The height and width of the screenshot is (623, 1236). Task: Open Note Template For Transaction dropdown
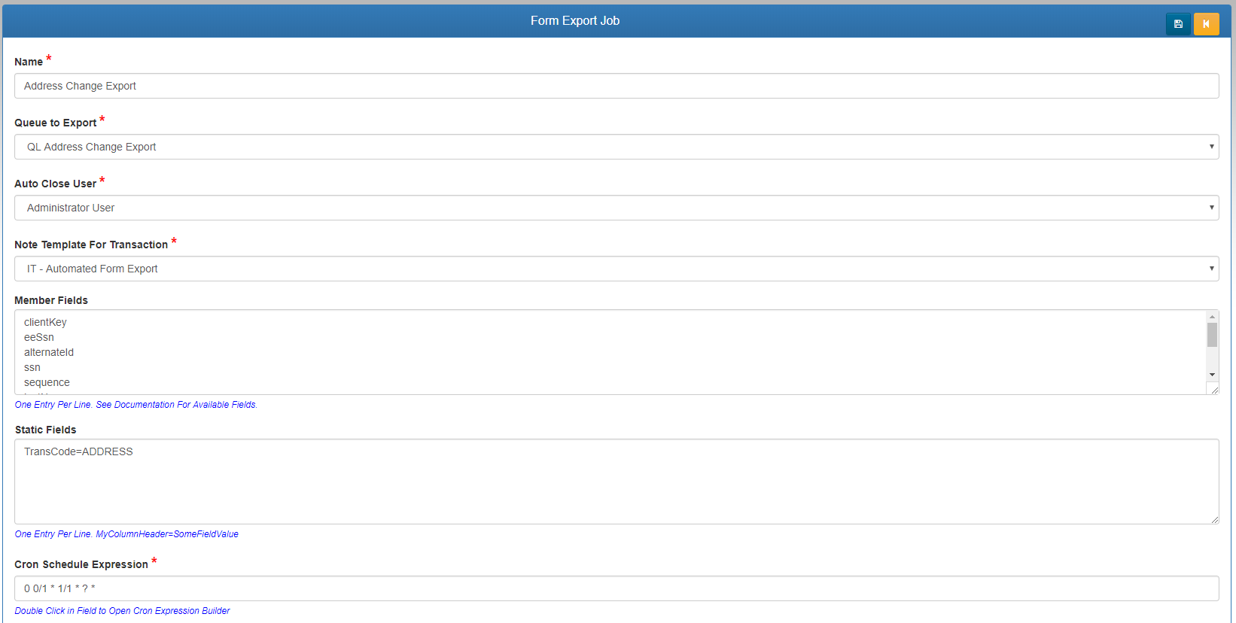[616, 269]
